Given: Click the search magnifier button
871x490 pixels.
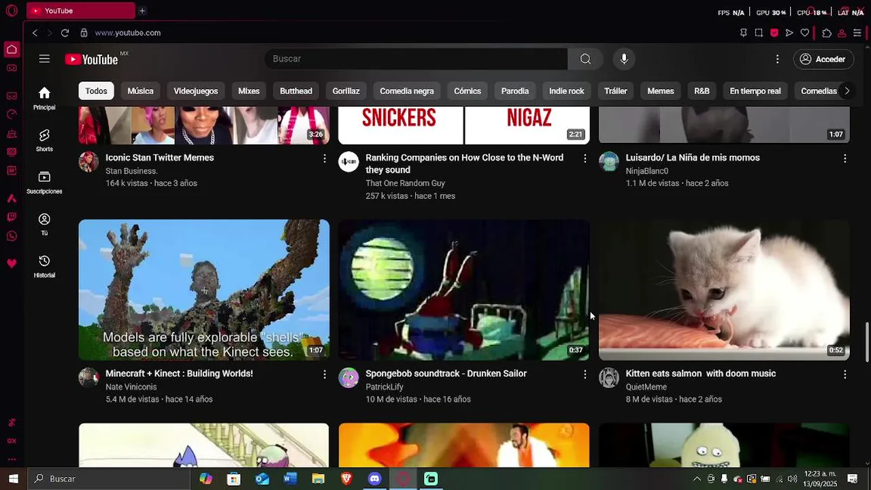Looking at the screenshot, I should (585, 59).
